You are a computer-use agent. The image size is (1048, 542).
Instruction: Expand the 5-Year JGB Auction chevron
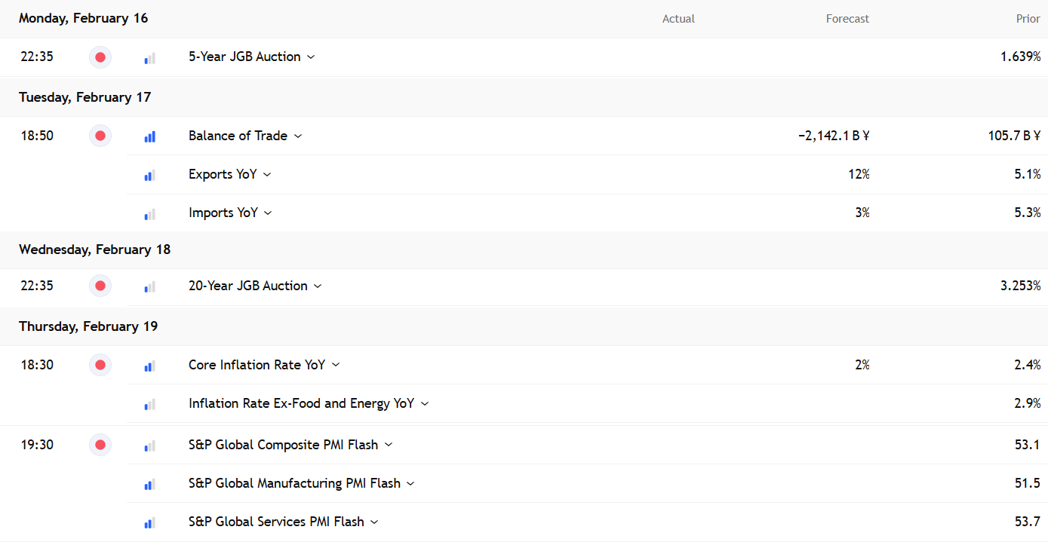click(311, 57)
